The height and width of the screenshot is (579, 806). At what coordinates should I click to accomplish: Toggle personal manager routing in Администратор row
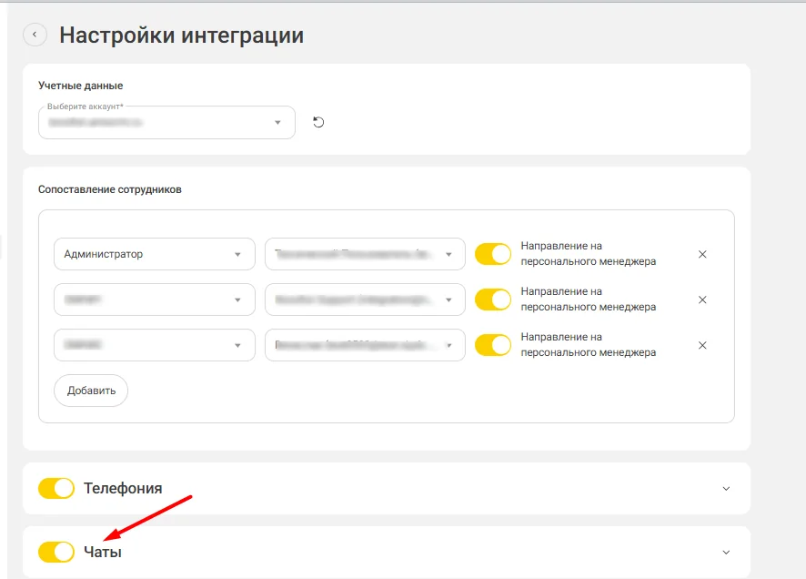click(x=493, y=254)
